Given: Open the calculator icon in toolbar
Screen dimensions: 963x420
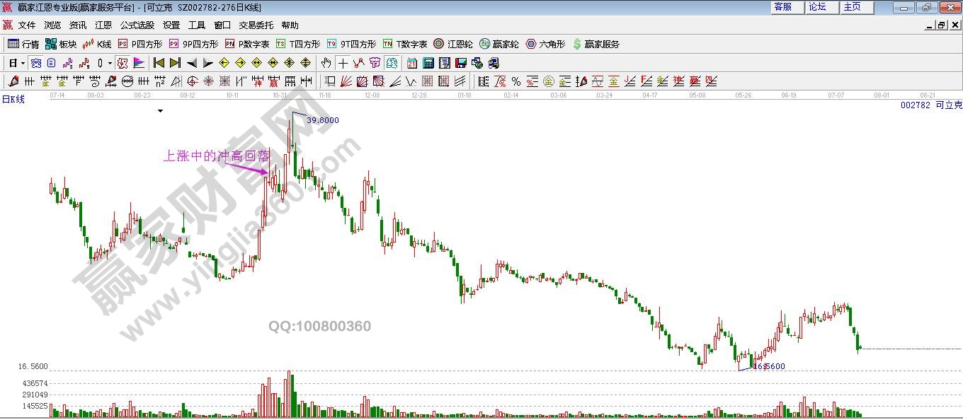Looking at the screenshot, I should coord(428,63).
